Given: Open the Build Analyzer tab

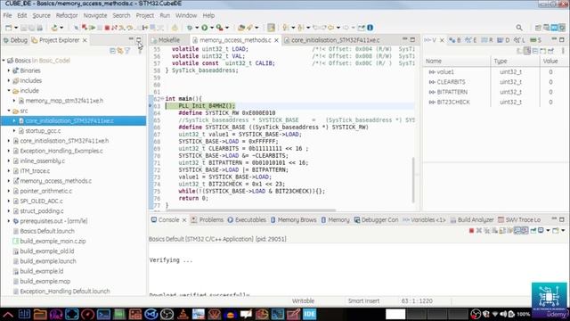Looking at the screenshot, I should click(471, 220).
